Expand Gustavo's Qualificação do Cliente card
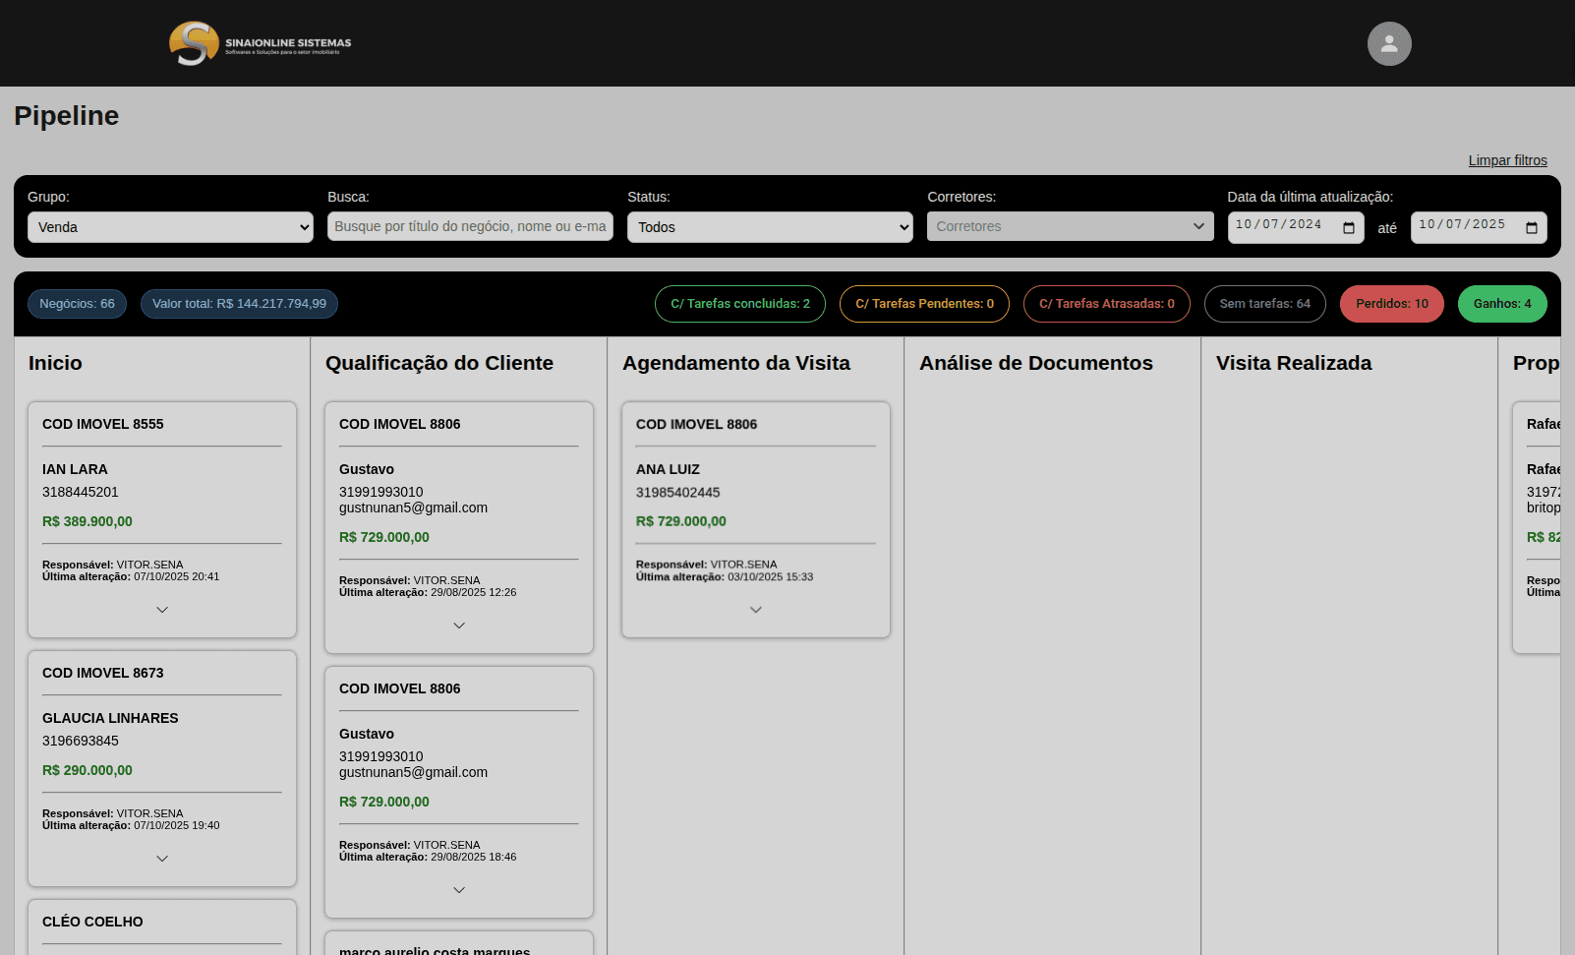The image size is (1575, 955). tap(458, 625)
